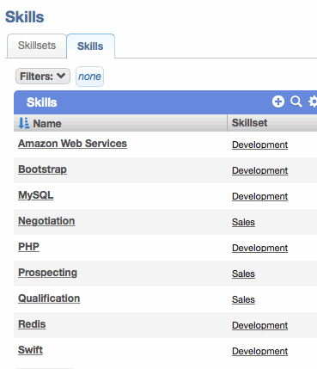
Task: Switch to the Skillsets tab
Action: click(x=37, y=46)
